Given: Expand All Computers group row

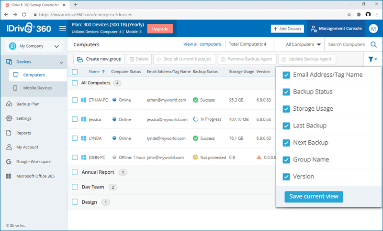Looking at the screenshot, I should [96, 83].
